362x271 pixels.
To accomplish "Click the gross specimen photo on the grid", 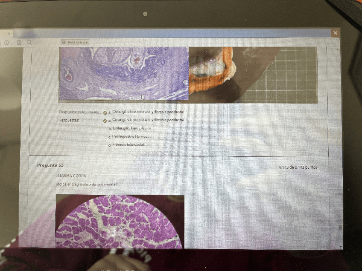I will point(253,75).
